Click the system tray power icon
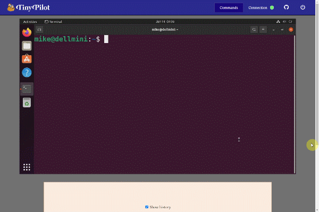The height and width of the screenshot is (212, 319). pyautogui.click(x=290, y=22)
